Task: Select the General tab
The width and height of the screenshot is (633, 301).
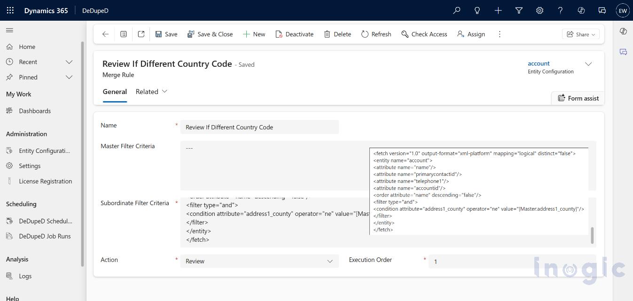Action: pos(115,92)
